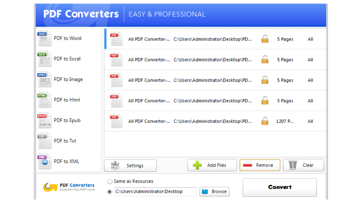The height and width of the screenshot is (203, 362).
Task: Switch to the PDF to Excel mode label
Action: (67, 59)
